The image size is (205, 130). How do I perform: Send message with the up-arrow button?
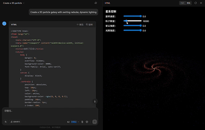point(95,122)
